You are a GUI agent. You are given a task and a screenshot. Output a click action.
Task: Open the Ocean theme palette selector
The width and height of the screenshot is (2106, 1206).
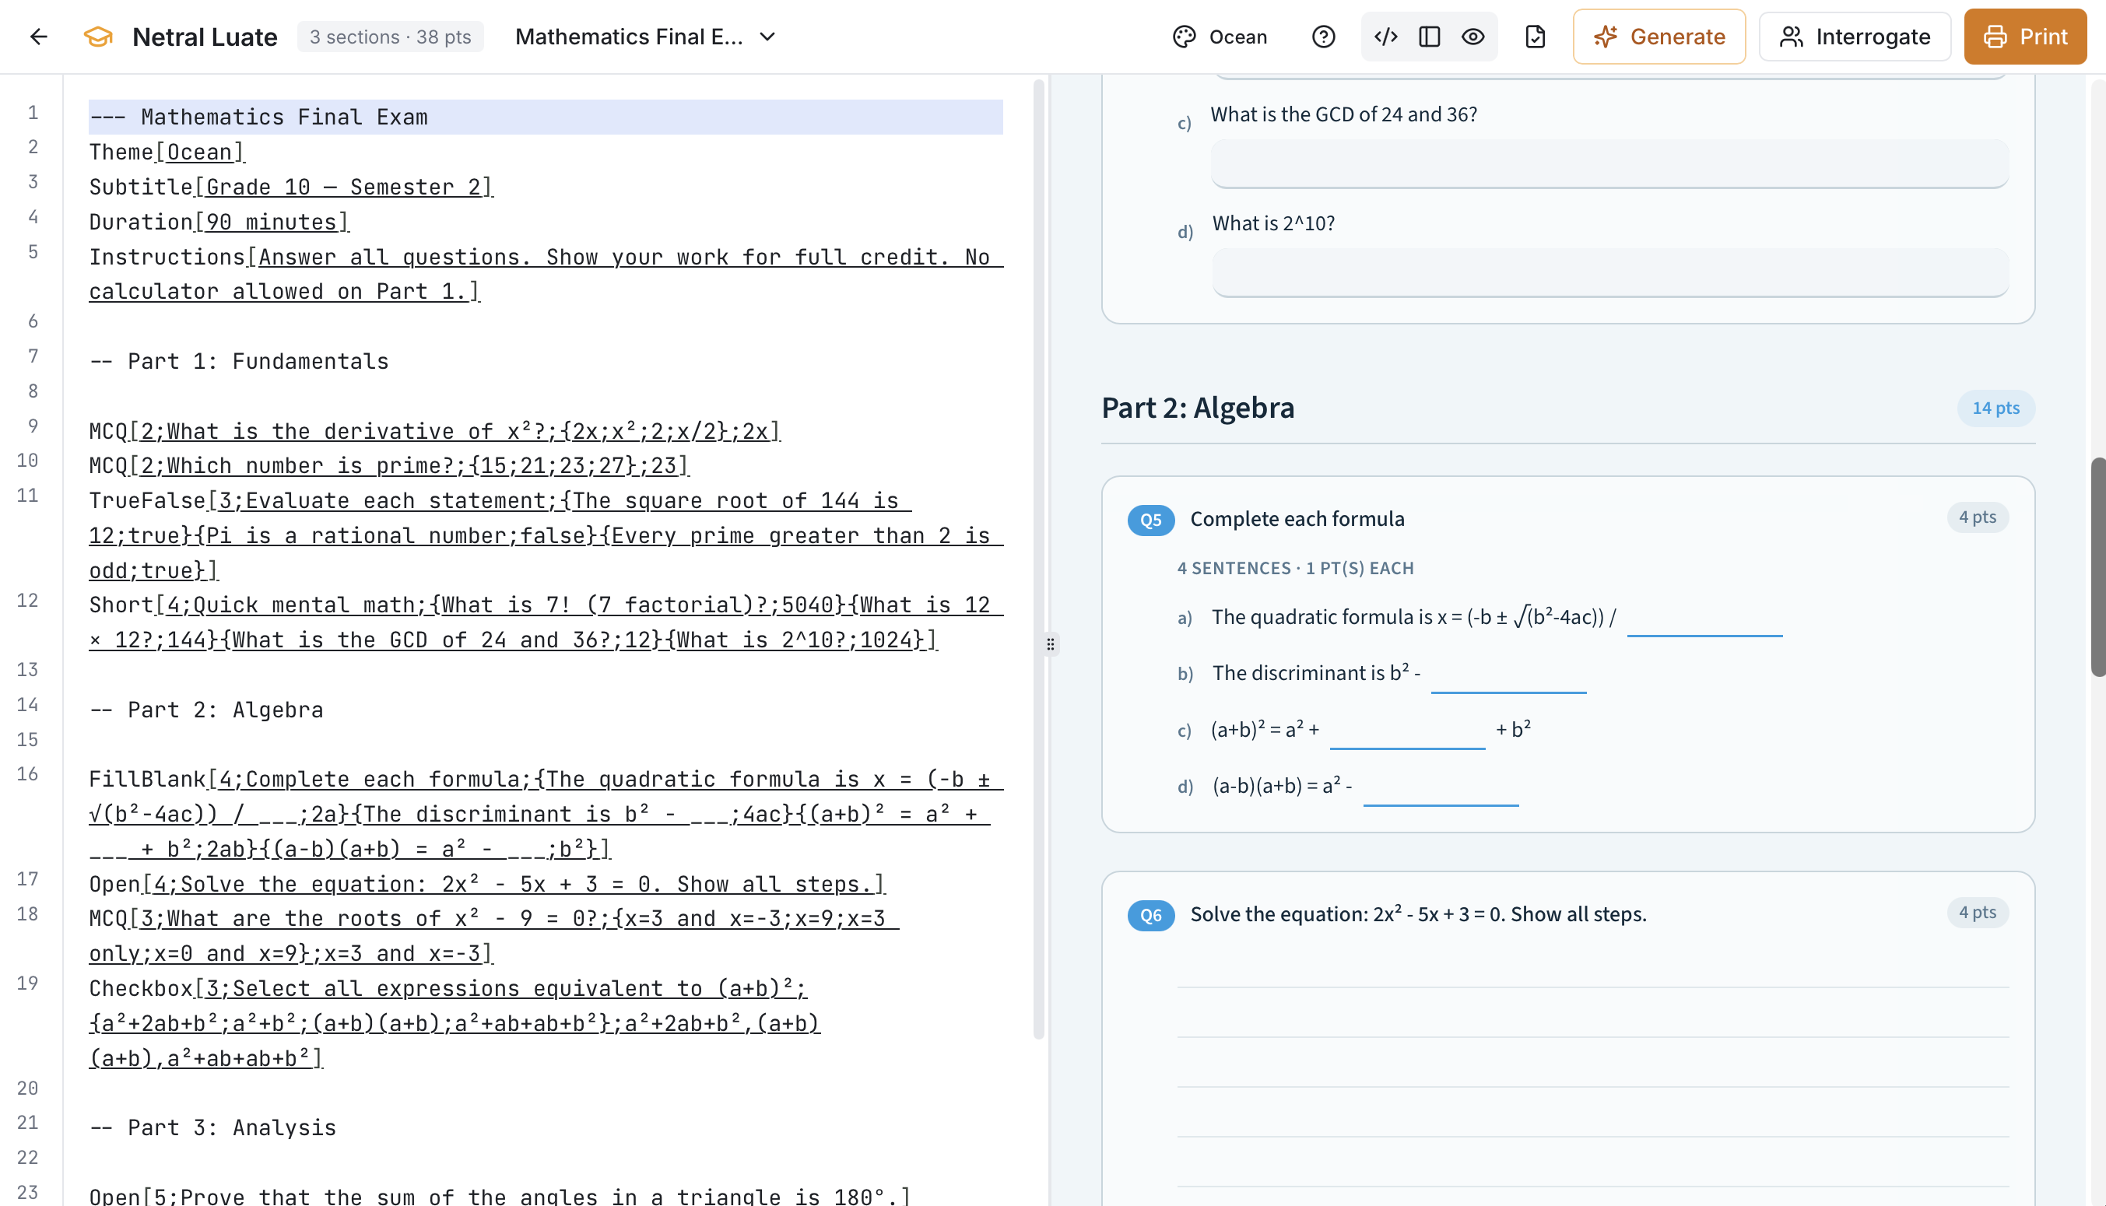click(x=1220, y=37)
